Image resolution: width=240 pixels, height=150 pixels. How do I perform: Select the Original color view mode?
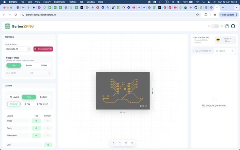(14, 104)
